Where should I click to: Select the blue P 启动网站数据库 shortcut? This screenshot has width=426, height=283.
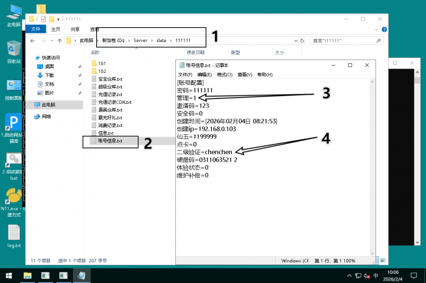point(13,123)
